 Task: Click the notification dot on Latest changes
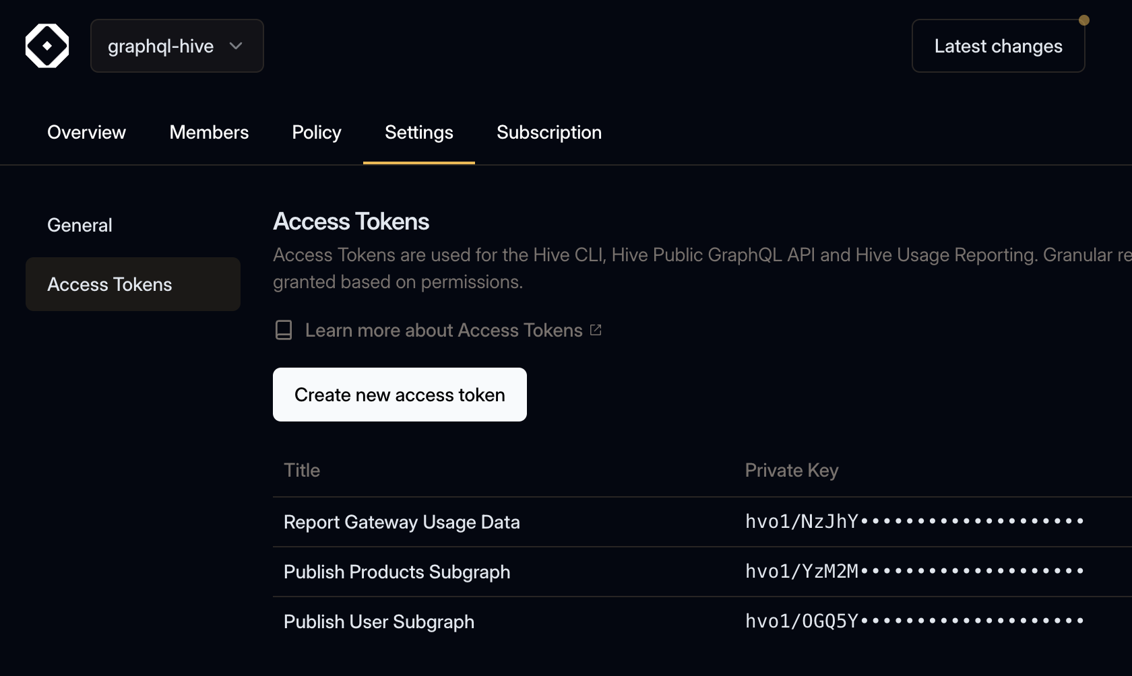click(x=1085, y=20)
